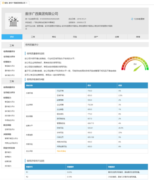Screen dimensions: 154x180
Task: Select 空壳风险评分 in the sidebar
Action: [10, 130]
